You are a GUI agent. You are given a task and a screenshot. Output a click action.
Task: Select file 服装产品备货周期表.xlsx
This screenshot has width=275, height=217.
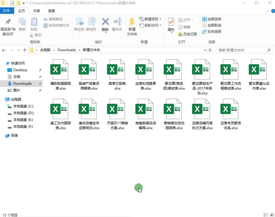click(89, 75)
